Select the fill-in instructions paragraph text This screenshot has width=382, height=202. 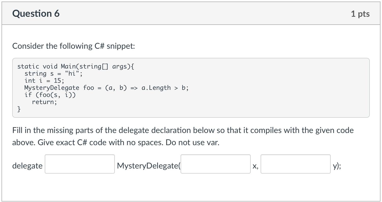(x=183, y=136)
